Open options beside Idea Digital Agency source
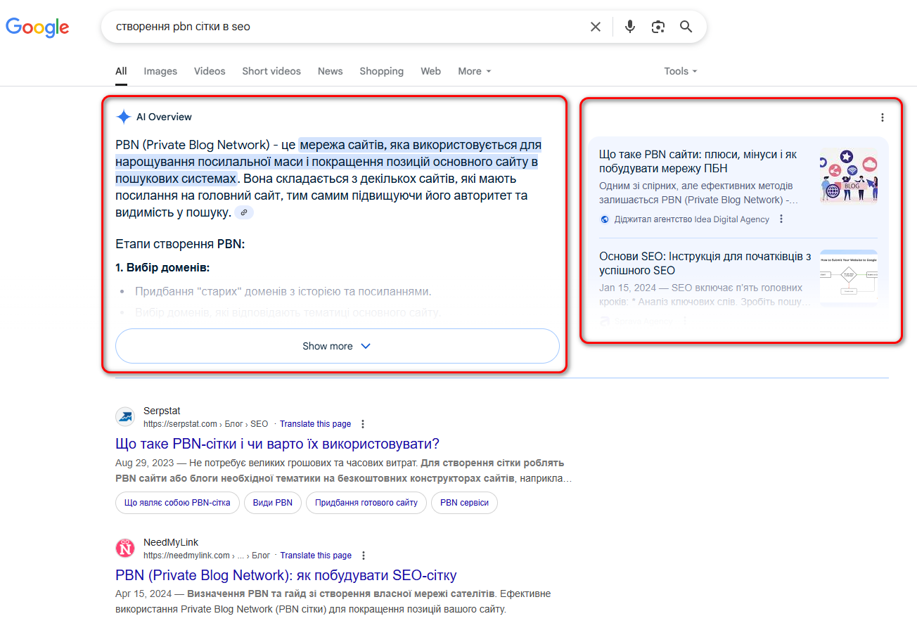 point(781,219)
